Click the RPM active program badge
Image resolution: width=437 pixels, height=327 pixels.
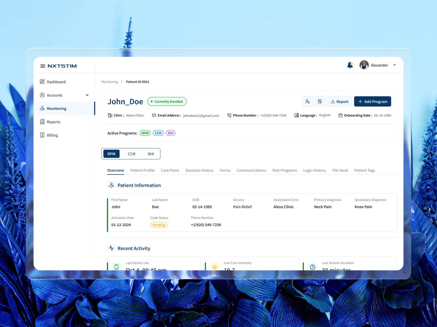(x=145, y=133)
